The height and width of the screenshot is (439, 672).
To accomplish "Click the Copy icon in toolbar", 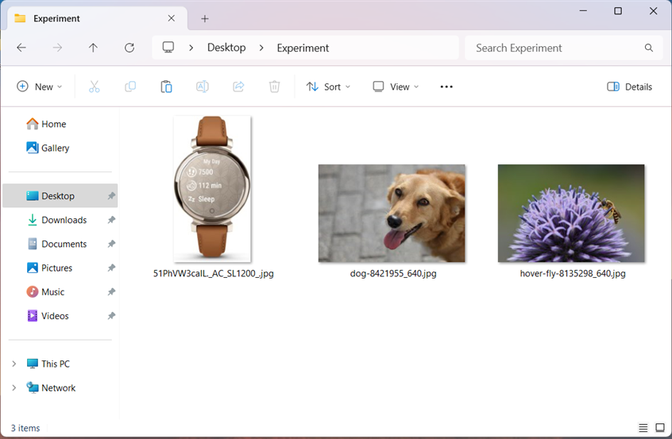I will [x=130, y=87].
